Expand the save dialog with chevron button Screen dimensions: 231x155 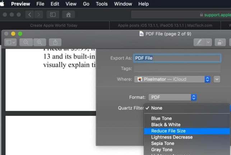tap(217, 79)
